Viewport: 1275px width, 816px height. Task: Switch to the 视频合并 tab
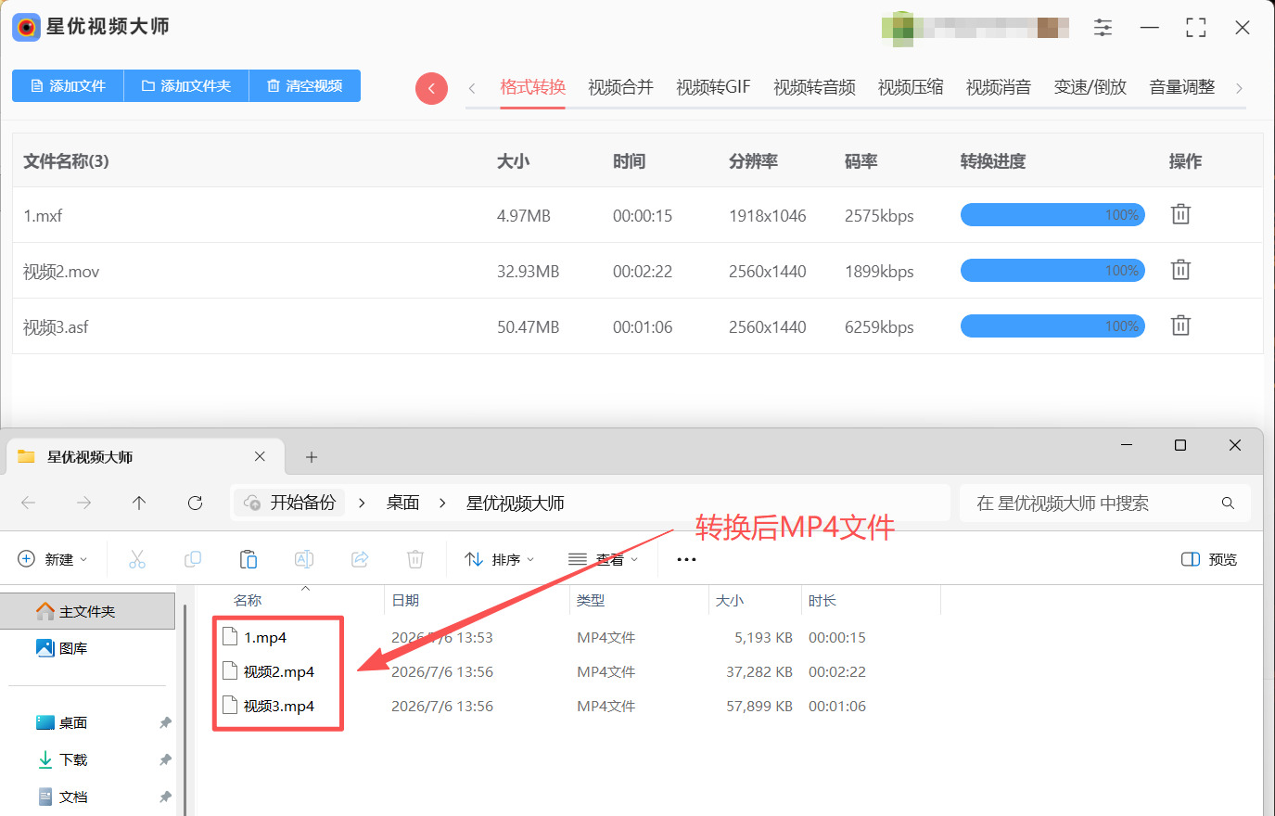point(620,87)
